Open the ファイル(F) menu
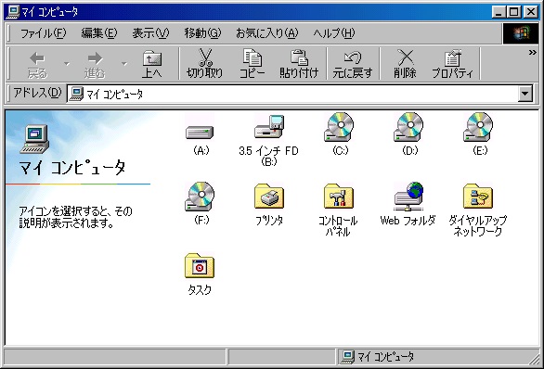This screenshot has width=544, height=369. (43, 33)
